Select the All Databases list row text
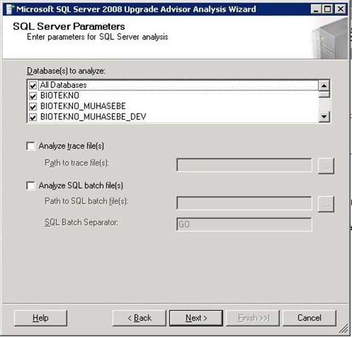Screen dimensions: 352x337 click(63, 85)
